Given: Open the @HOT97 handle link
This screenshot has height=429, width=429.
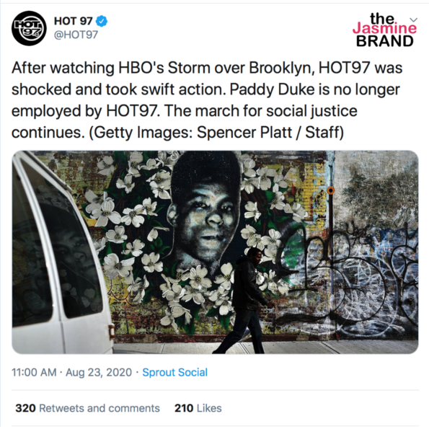Looking at the screenshot, I should point(76,35).
